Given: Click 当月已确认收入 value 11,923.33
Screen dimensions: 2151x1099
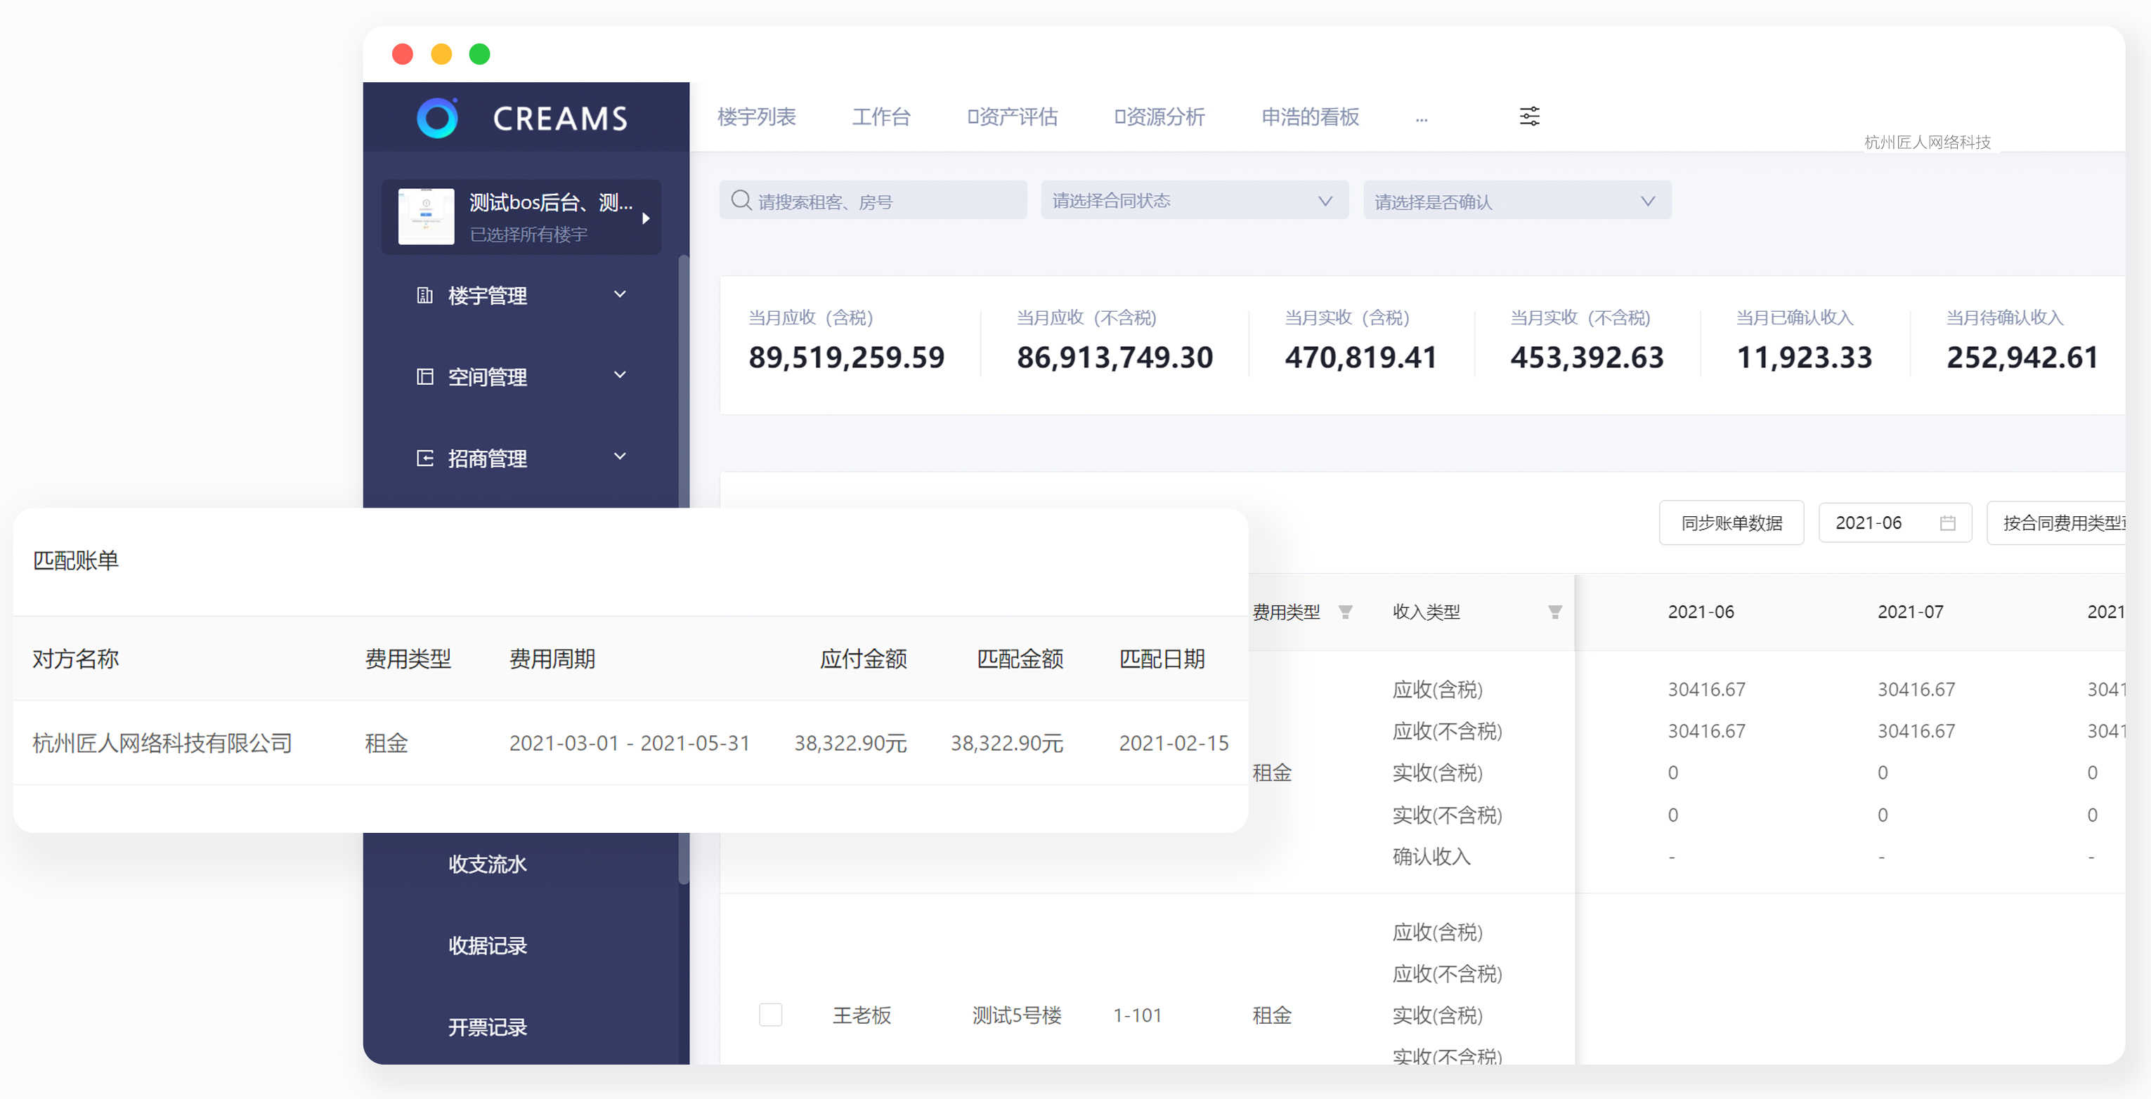Looking at the screenshot, I should coord(1804,357).
